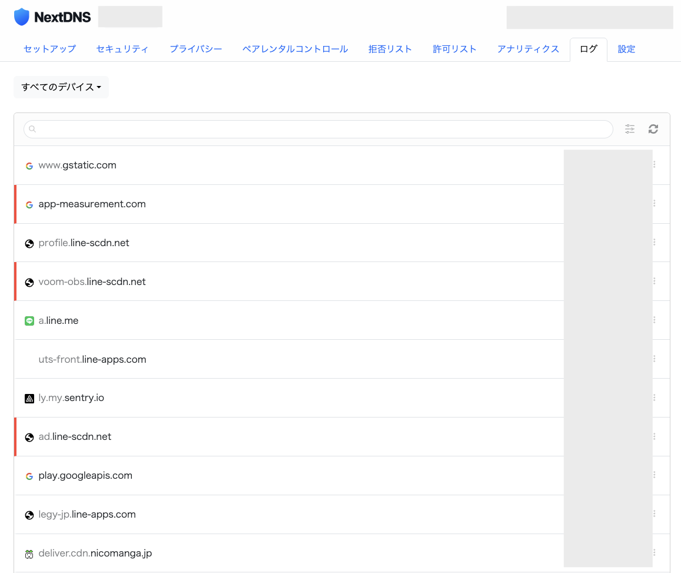Screen dimensions: 681x573
Task: Refresh the logs with reload icon
Action: click(653, 129)
